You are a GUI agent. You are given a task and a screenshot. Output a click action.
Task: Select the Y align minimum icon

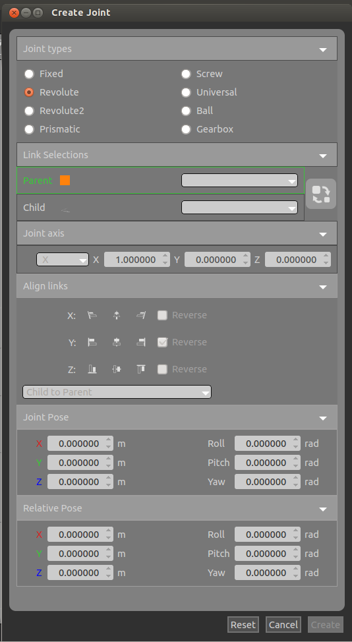(92, 342)
